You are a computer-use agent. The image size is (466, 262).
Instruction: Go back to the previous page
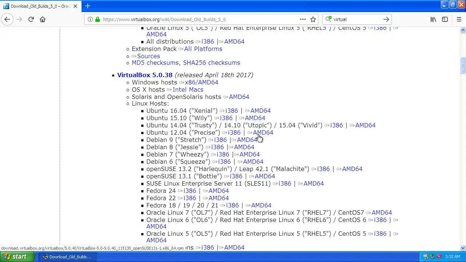tap(7, 19)
